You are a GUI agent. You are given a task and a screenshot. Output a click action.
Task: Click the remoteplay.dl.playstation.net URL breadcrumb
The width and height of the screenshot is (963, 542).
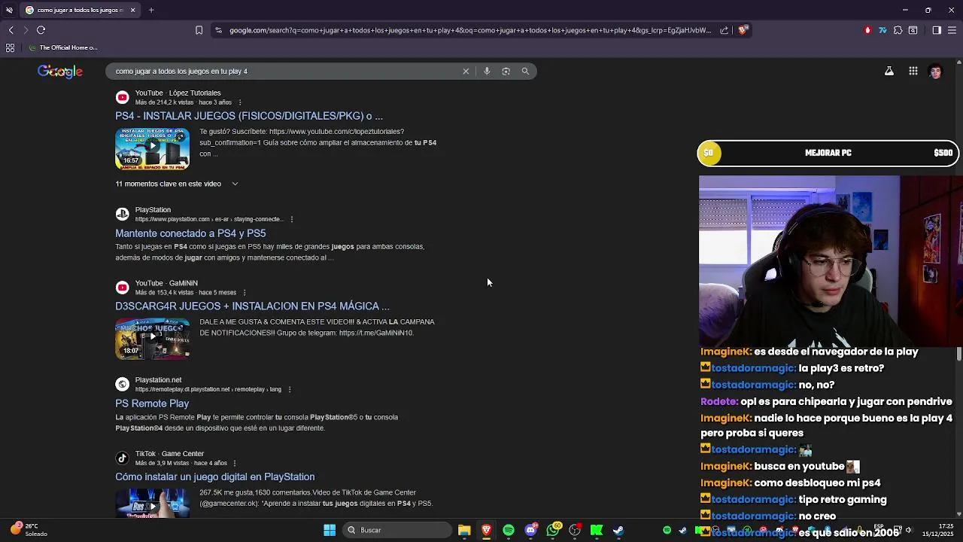208,390
